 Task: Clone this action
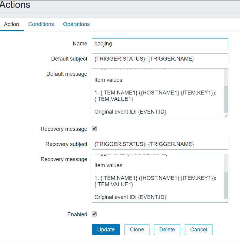[x=137, y=230]
